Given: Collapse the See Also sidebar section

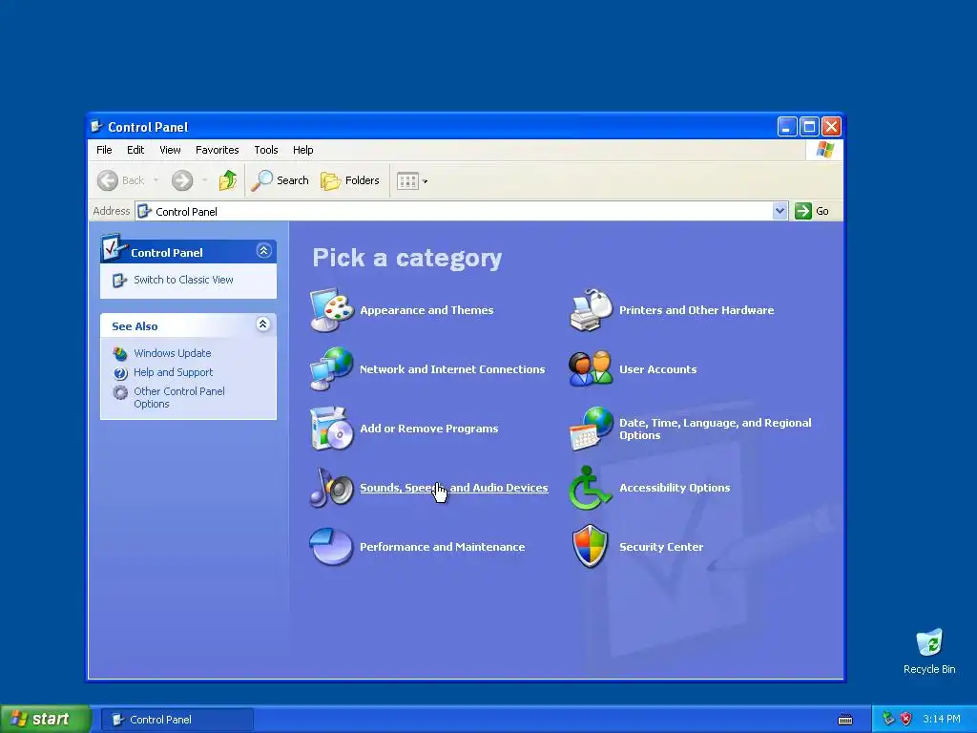Looking at the screenshot, I should coord(263,325).
